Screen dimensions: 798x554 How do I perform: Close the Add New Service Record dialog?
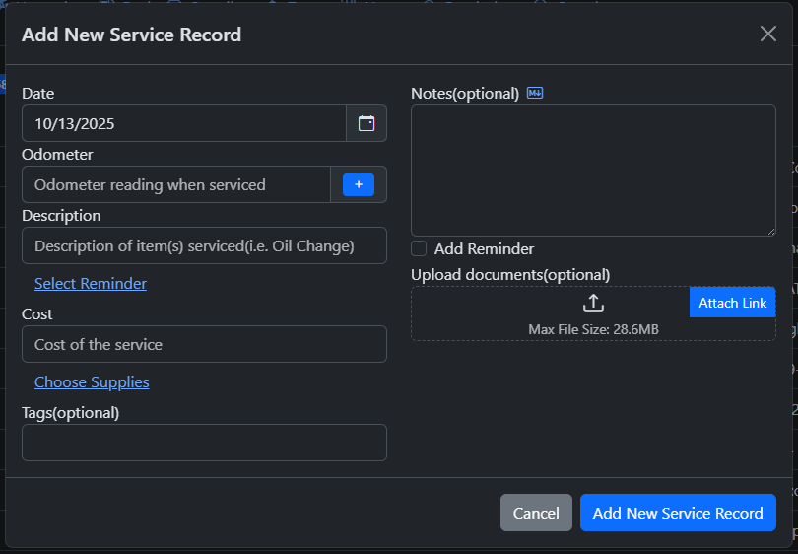coord(768,34)
